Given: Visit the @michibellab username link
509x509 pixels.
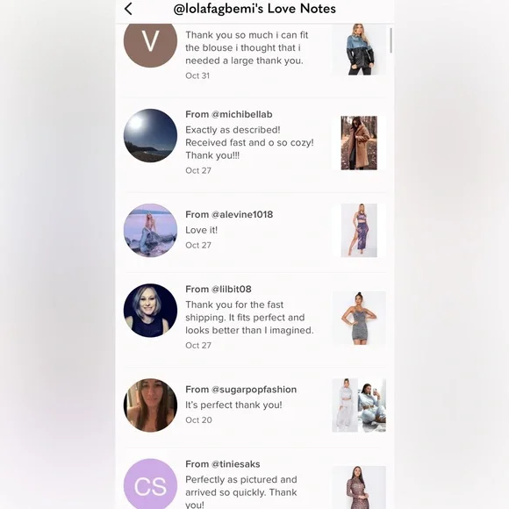Looking at the screenshot, I should [242, 114].
